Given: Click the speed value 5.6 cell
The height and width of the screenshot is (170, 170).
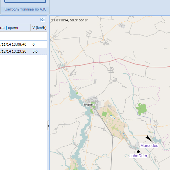Looking at the screenshot, I should click(x=35, y=51).
